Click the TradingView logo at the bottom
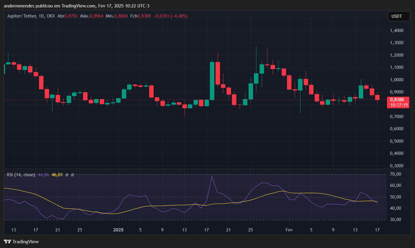The height and width of the screenshot is (248, 415). (21, 241)
